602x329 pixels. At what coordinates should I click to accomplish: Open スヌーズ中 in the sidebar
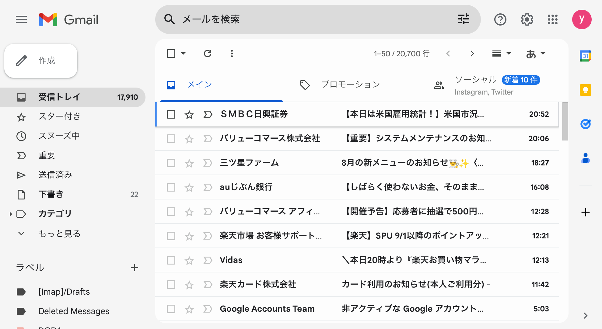tap(72, 136)
